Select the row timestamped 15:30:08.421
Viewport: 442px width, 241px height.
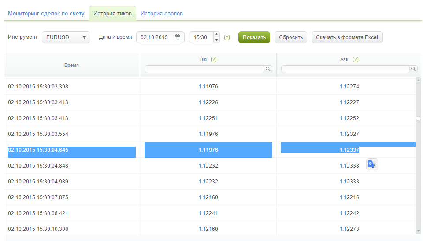(210, 213)
